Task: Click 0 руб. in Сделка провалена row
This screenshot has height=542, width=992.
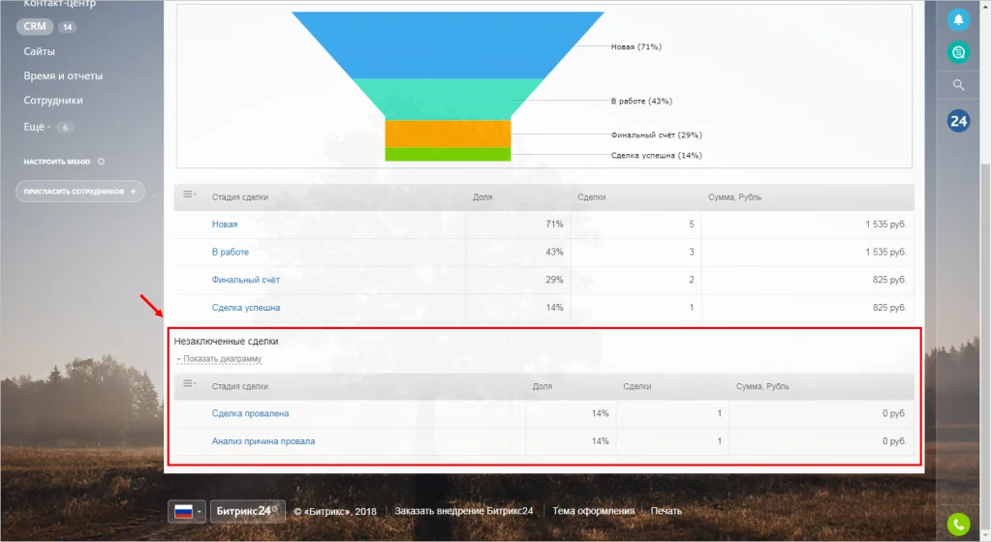Action: pos(894,413)
